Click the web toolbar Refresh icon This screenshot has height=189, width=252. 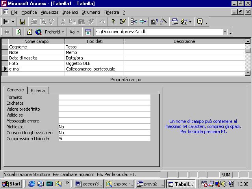18,32
